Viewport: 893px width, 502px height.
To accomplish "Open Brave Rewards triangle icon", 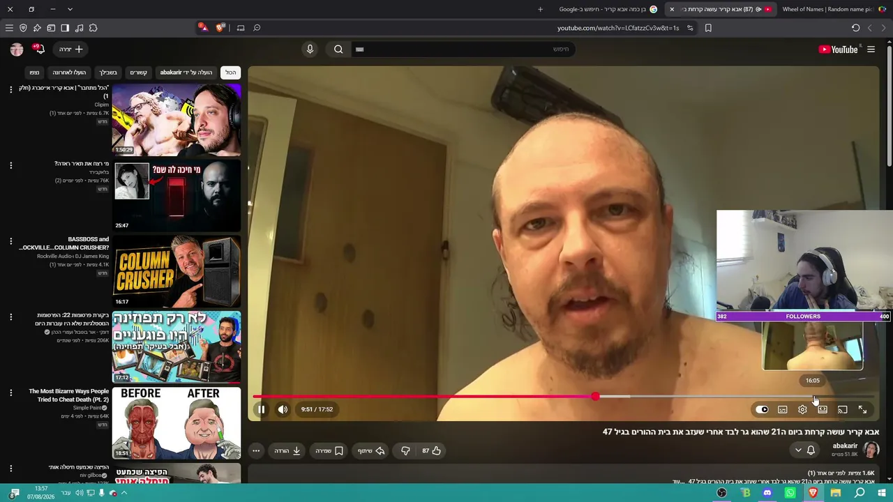I will tap(203, 28).
